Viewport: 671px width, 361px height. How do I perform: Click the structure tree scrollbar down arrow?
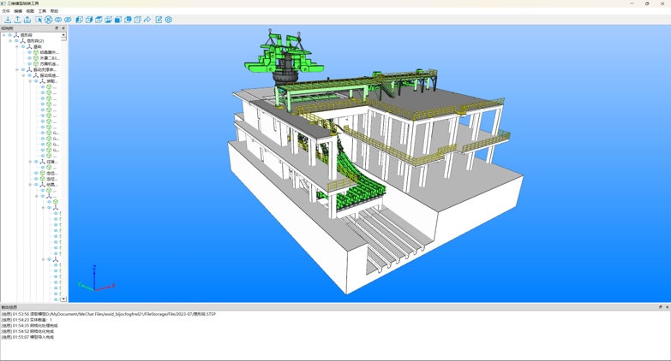63,299
